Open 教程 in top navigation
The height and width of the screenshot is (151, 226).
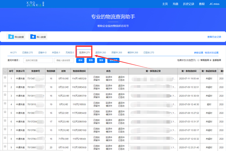(202, 4)
